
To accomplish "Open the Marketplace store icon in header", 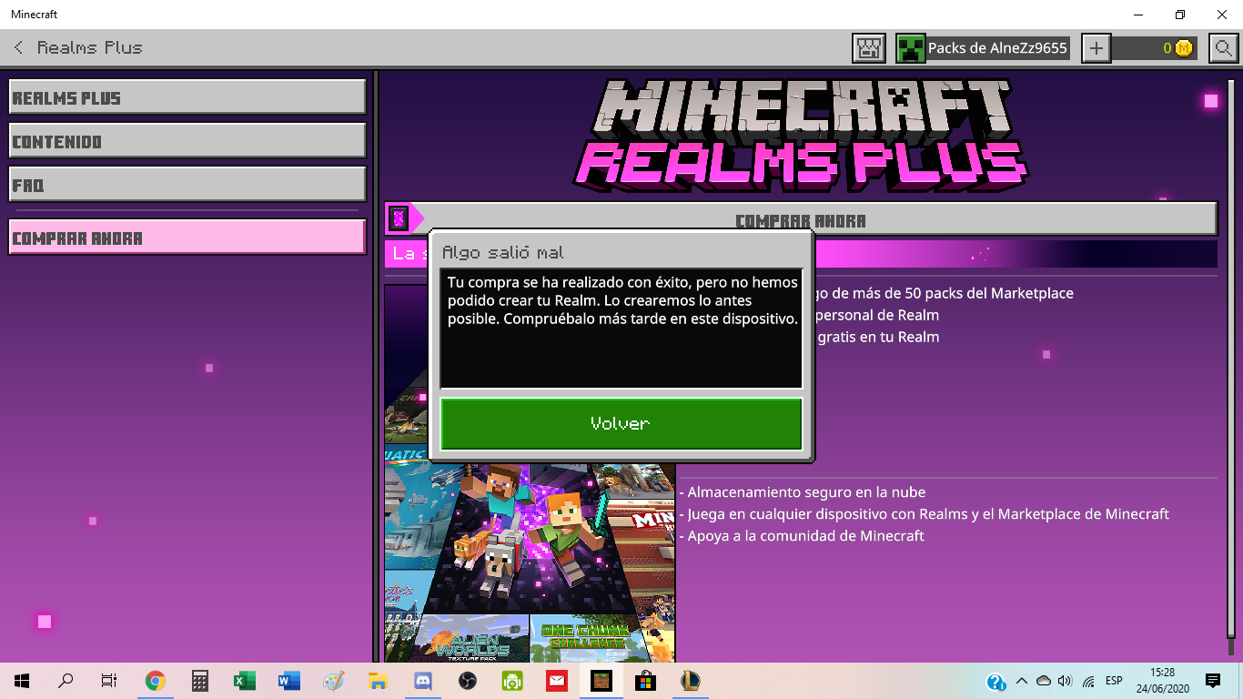I will pyautogui.click(x=869, y=48).
